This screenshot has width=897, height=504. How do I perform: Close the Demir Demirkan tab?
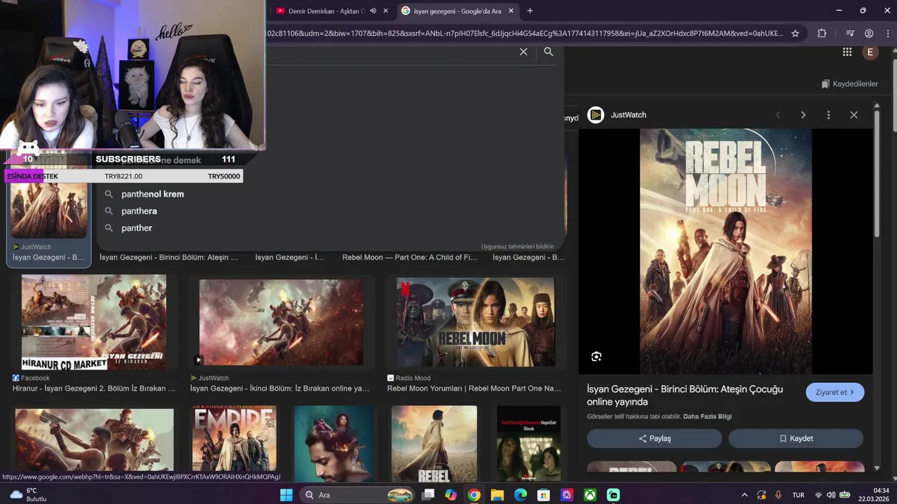(385, 10)
